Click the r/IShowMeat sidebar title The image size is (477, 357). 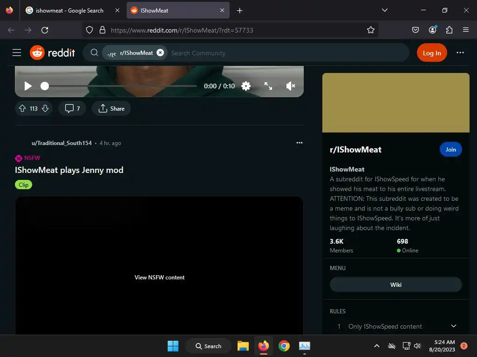[x=355, y=150]
